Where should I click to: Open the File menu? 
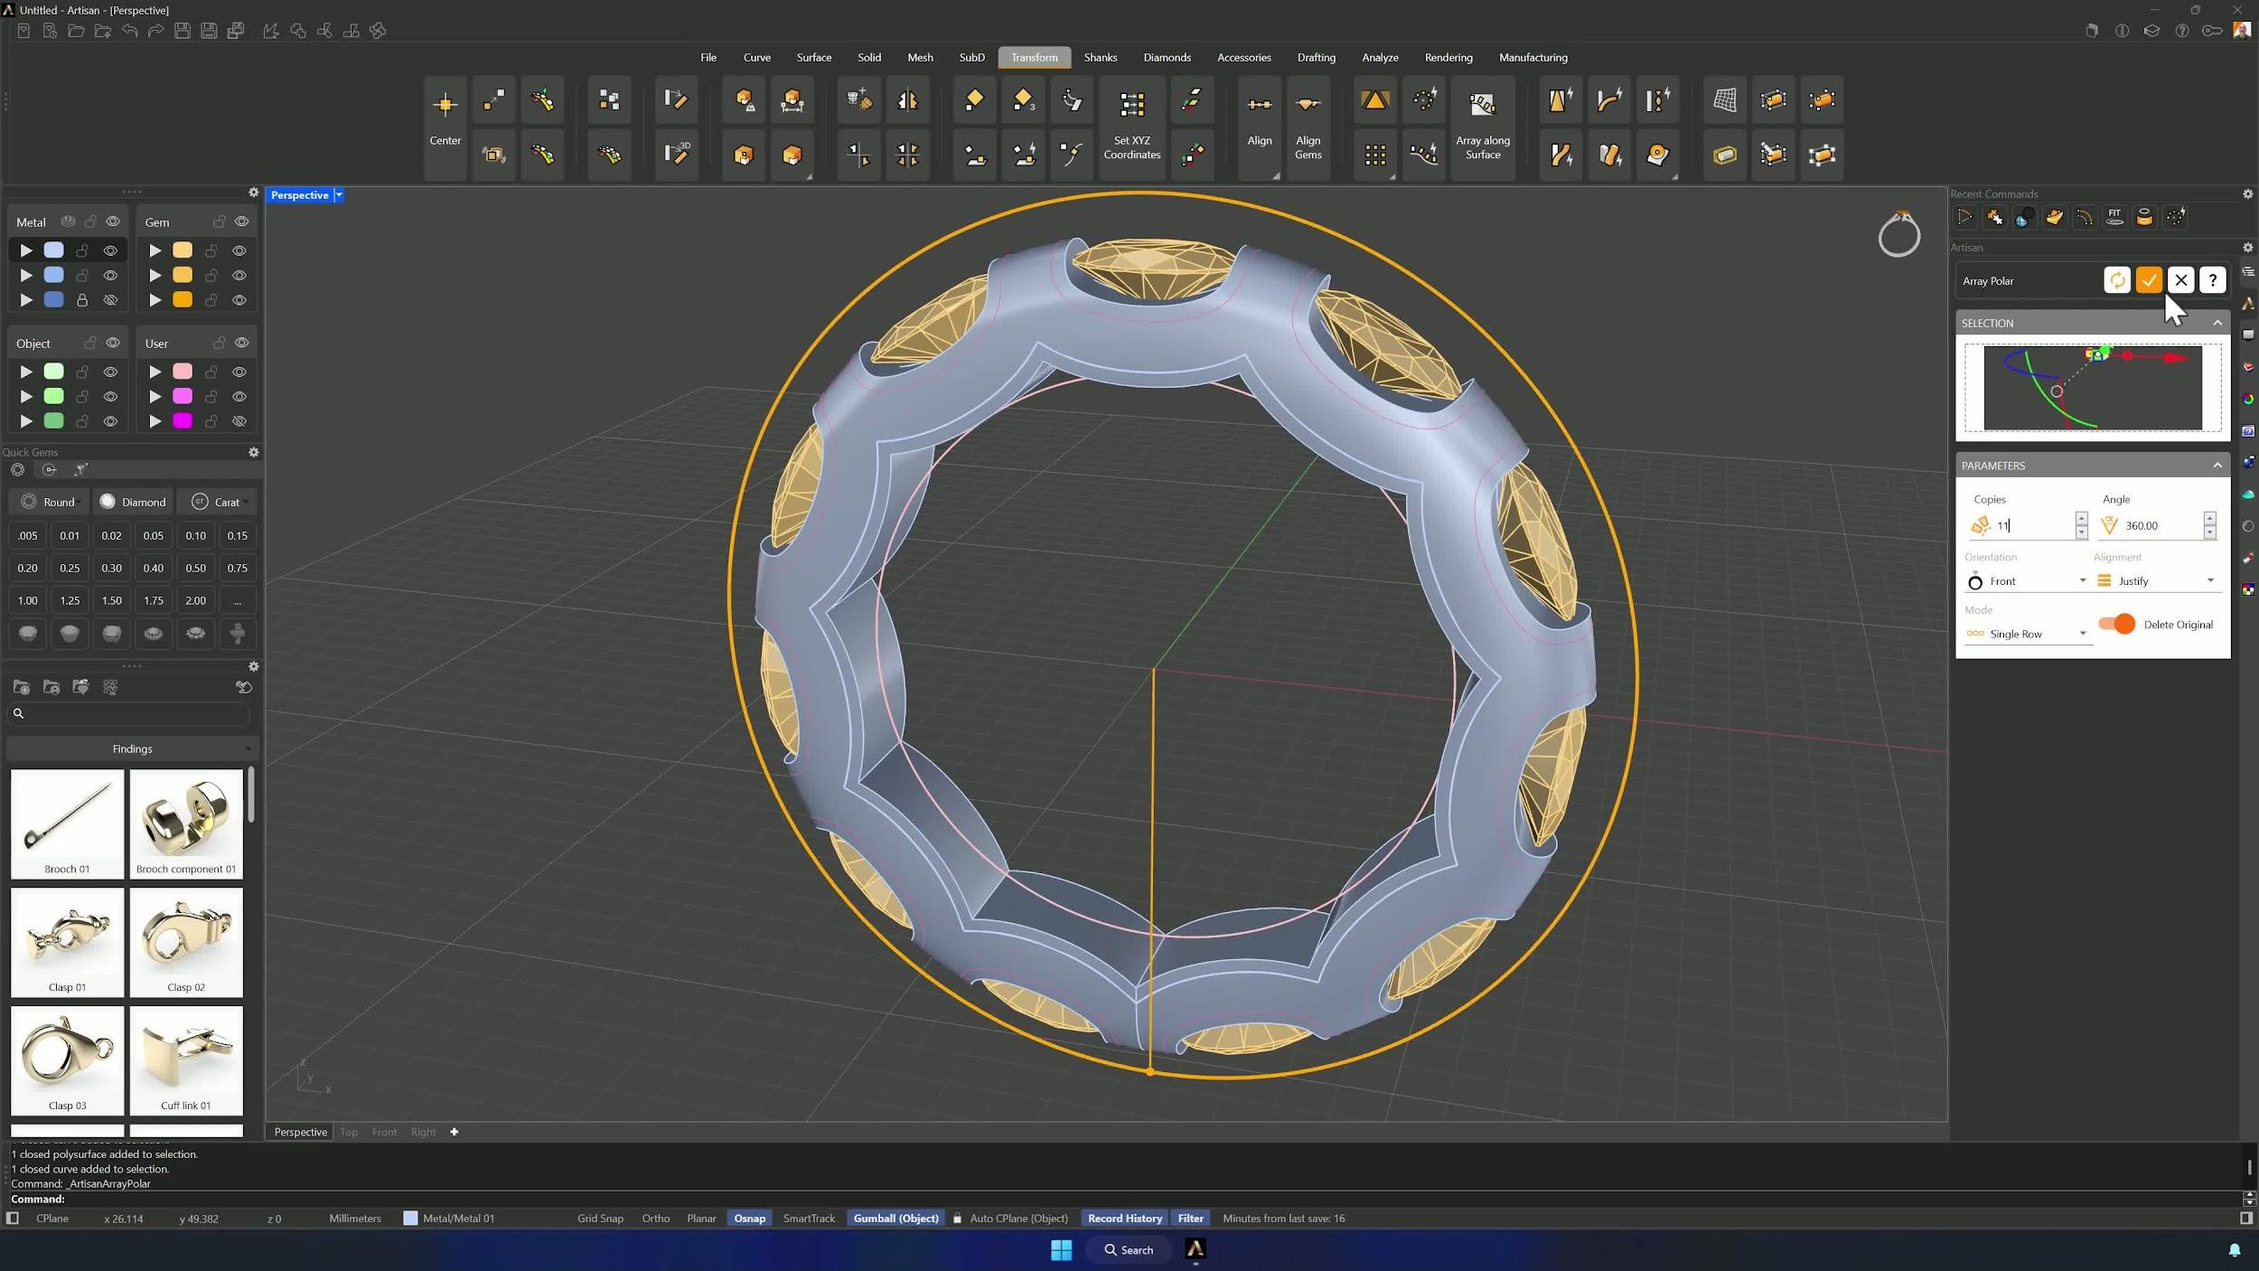(x=708, y=57)
